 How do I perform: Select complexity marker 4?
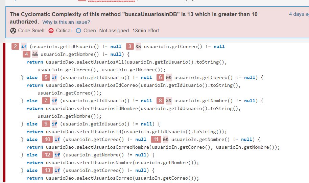[x=26, y=54]
